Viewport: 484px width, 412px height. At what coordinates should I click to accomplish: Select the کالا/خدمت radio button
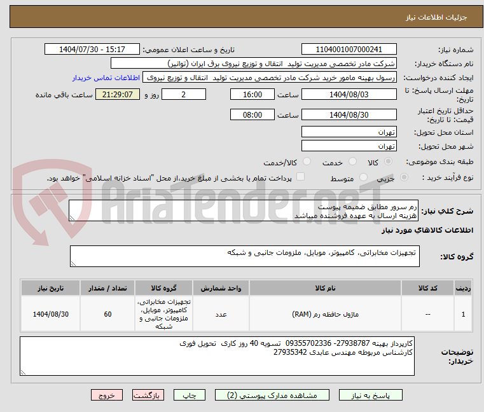point(307,161)
